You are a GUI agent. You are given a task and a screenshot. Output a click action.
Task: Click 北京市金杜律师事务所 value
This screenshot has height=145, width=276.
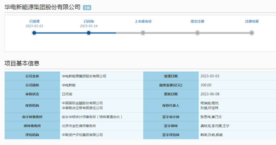click(79, 126)
